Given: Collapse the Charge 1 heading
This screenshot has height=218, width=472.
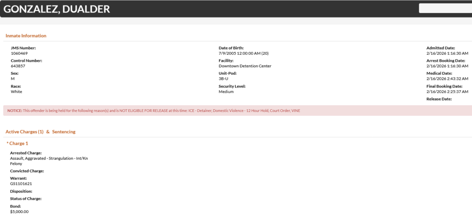Looking at the screenshot, I should point(18,143).
